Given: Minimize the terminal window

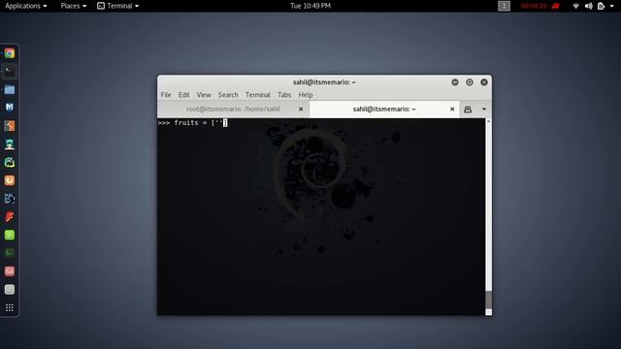Looking at the screenshot, I should pyautogui.click(x=455, y=82).
